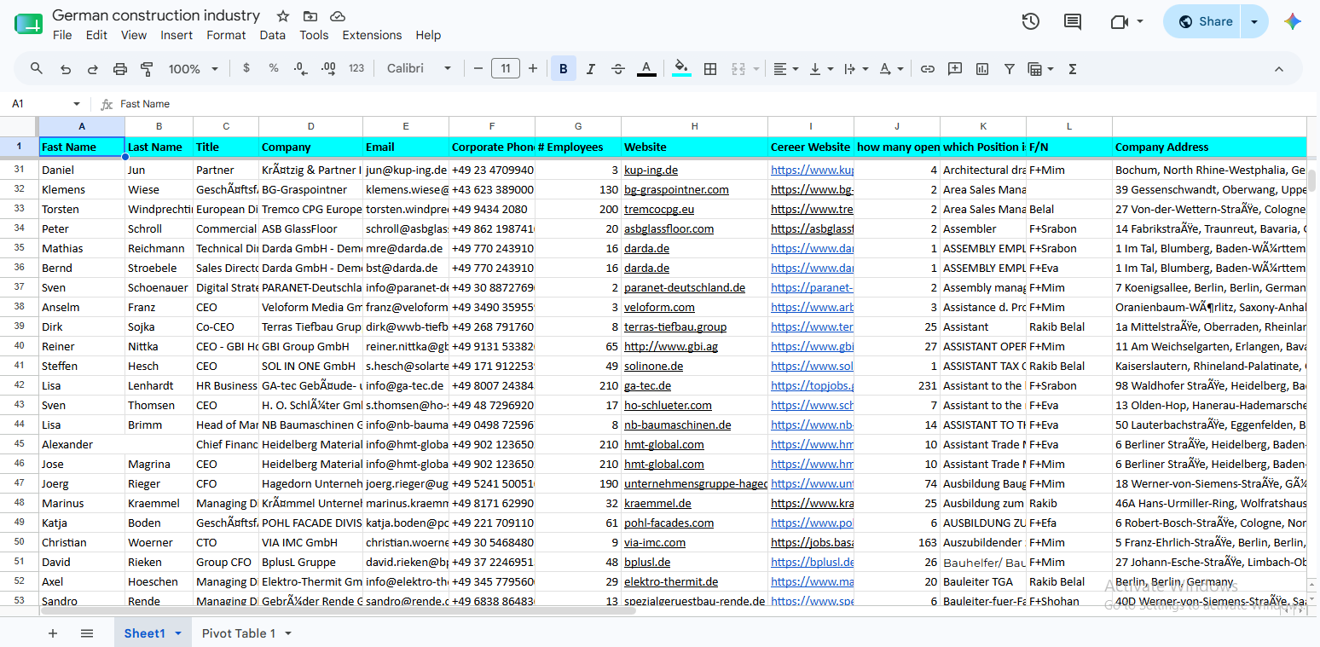Image resolution: width=1320 pixels, height=647 pixels.
Task: Open the kup-ing.de website link
Action: coord(651,170)
